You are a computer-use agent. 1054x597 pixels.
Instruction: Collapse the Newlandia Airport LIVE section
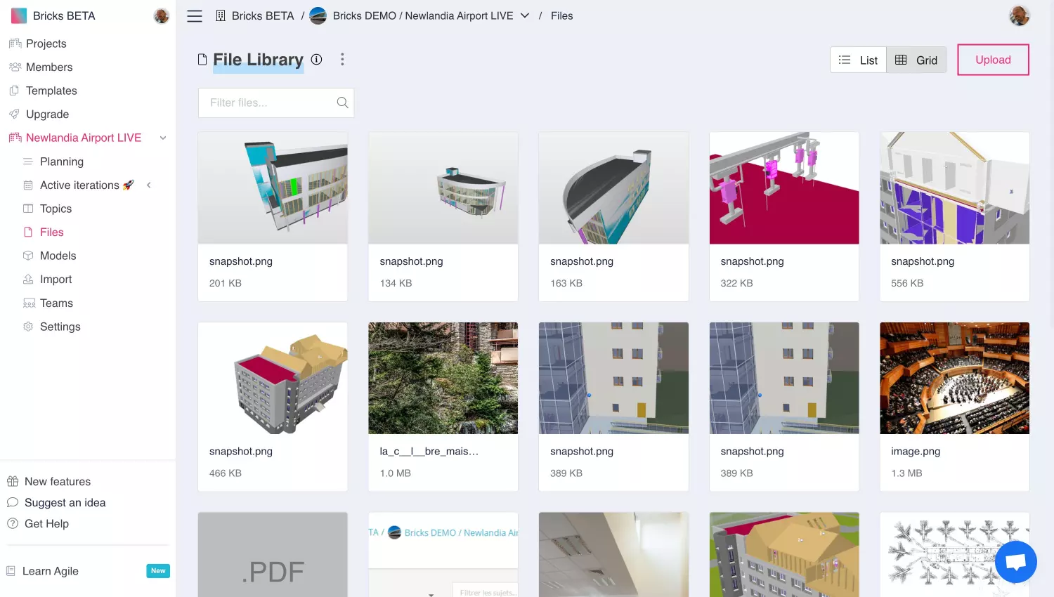click(163, 138)
